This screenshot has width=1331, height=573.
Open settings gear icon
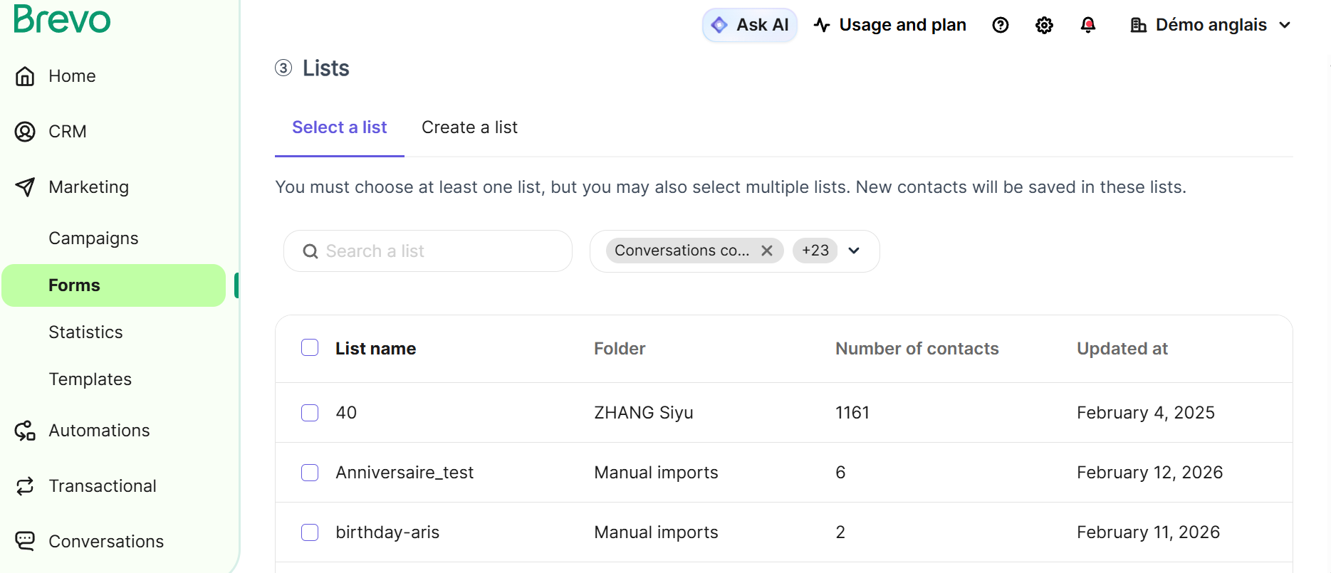point(1044,26)
